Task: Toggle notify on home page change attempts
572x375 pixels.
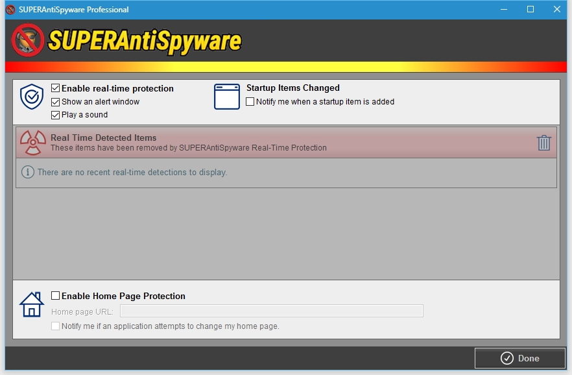Action: point(56,326)
